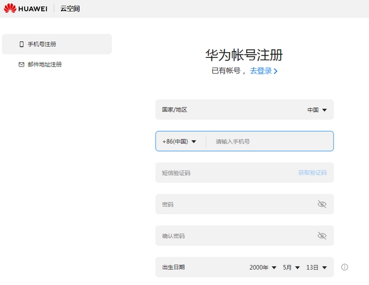Open the 2000年 birth year dropdown

point(263,267)
